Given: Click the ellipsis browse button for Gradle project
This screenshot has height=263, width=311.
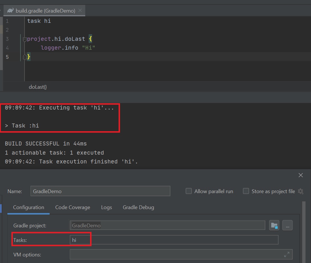Looking at the screenshot, I should coord(287,225).
